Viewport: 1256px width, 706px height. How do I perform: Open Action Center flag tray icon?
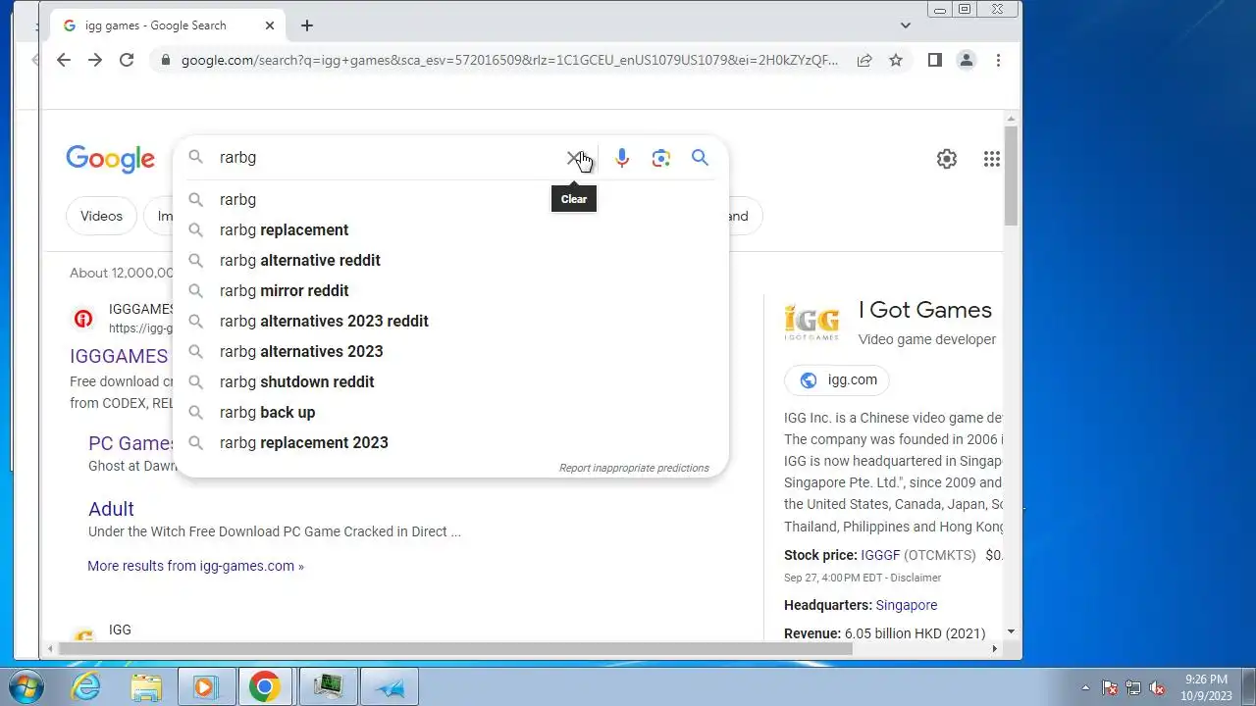[1110, 687]
